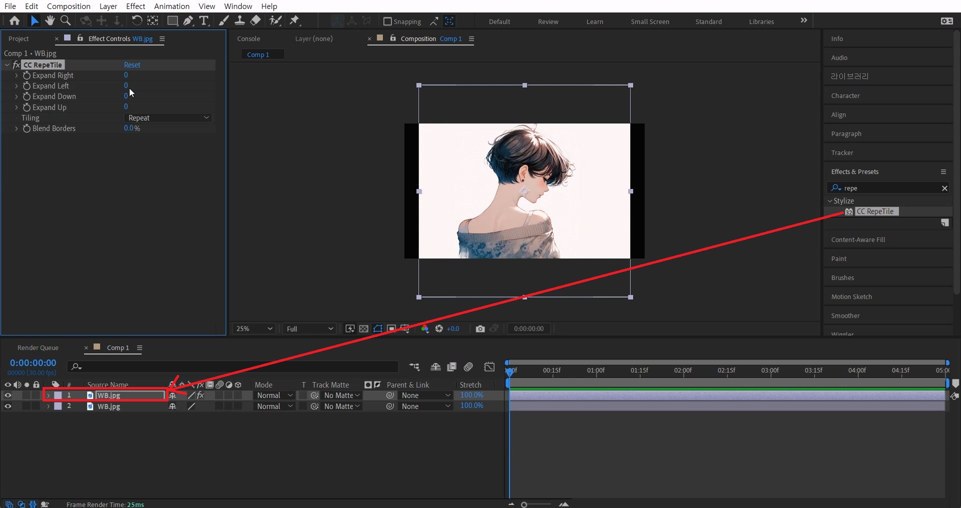The image size is (961, 508).
Task: Open the 25% magnification dropdown
Action: (255, 328)
